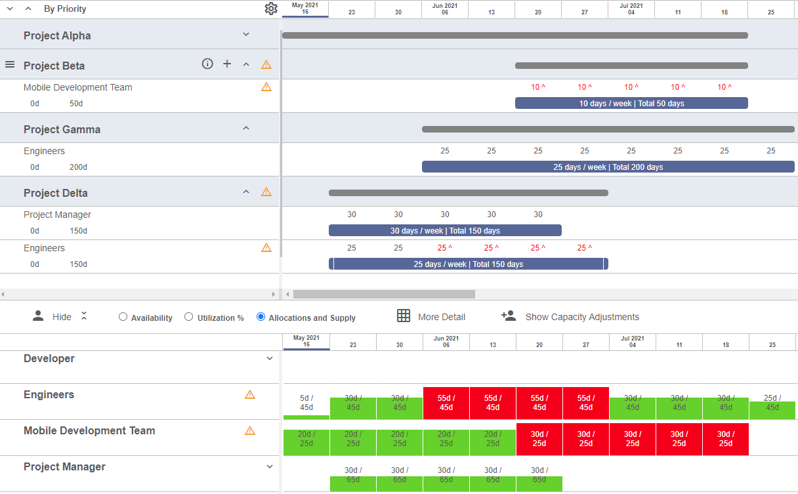Click Show Capacity Adjustments label
This screenshot has height=494, width=798.
(582, 317)
